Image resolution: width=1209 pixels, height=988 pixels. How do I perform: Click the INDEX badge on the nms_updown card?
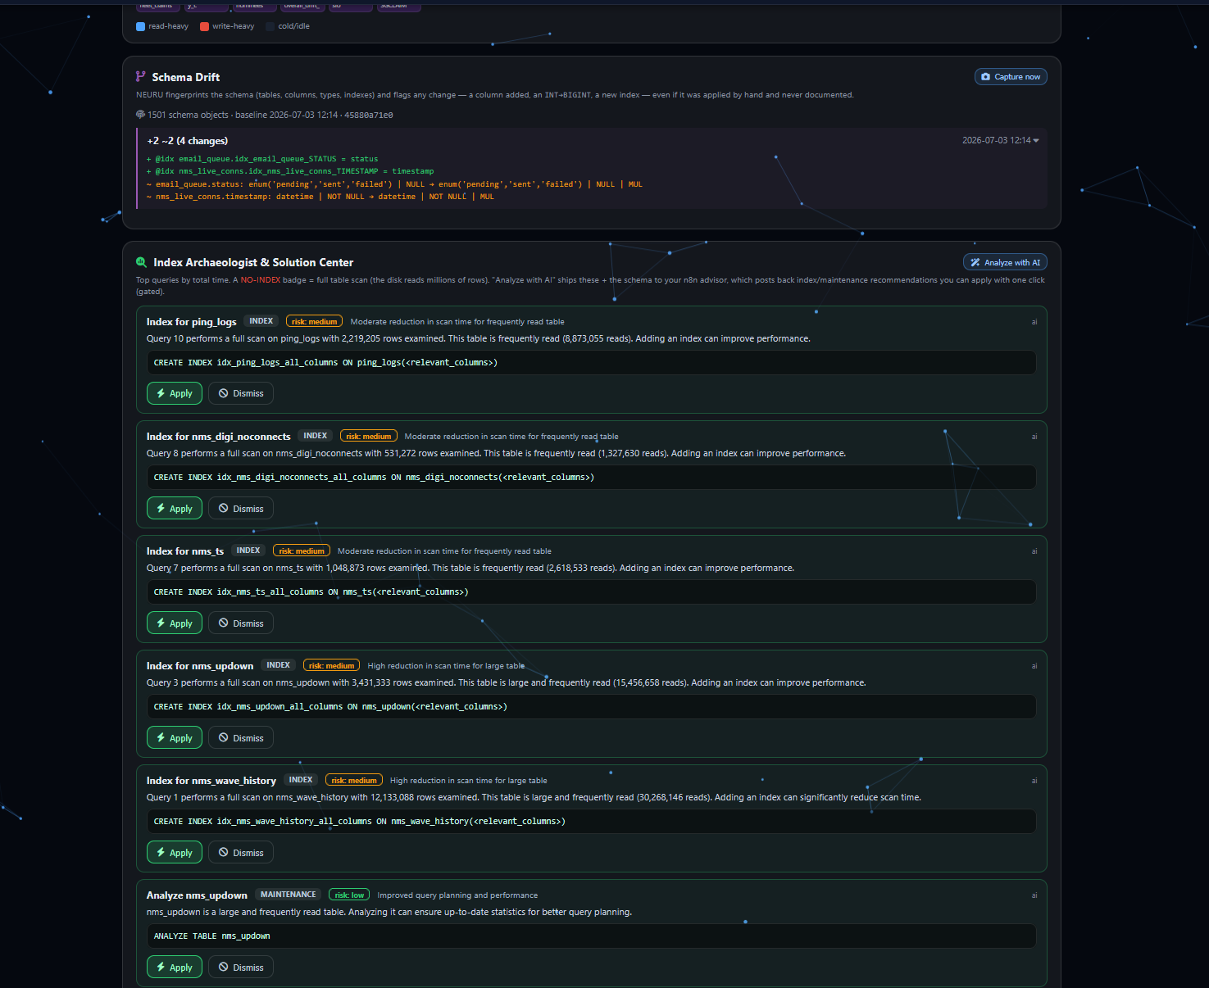279,665
